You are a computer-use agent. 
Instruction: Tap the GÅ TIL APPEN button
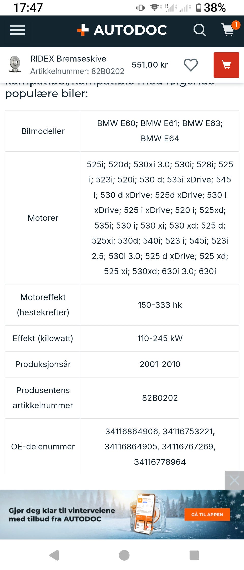click(x=207, y=514)
